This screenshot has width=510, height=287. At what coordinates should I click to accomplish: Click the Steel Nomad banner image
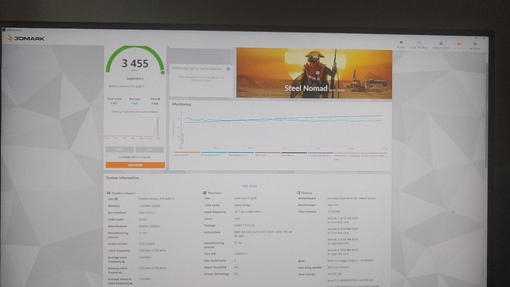[x=314, y=73]
